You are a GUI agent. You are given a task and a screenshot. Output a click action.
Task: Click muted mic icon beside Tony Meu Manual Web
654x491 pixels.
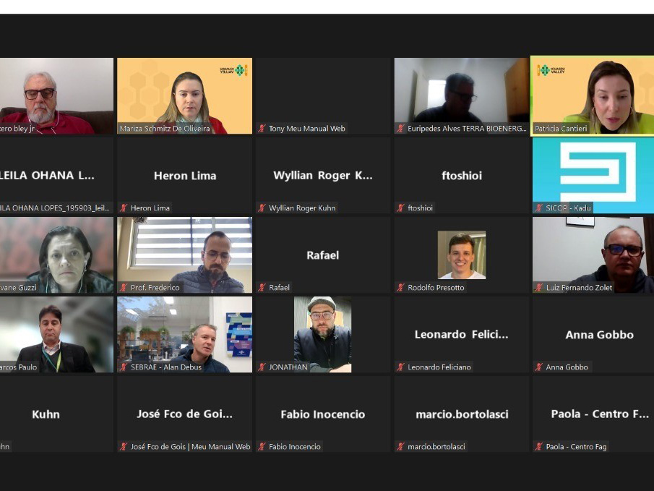(262, 129)
